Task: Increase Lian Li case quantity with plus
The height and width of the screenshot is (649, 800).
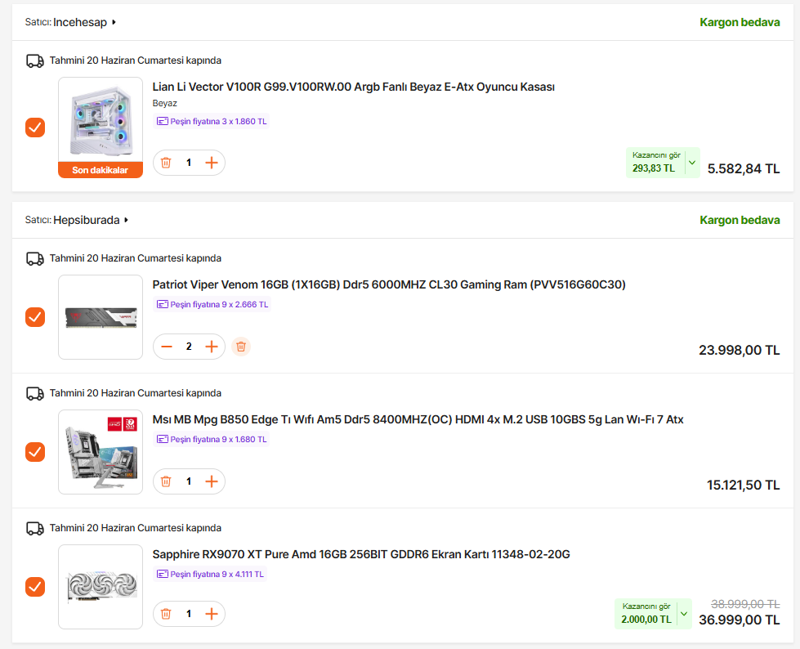Action: 211,163
